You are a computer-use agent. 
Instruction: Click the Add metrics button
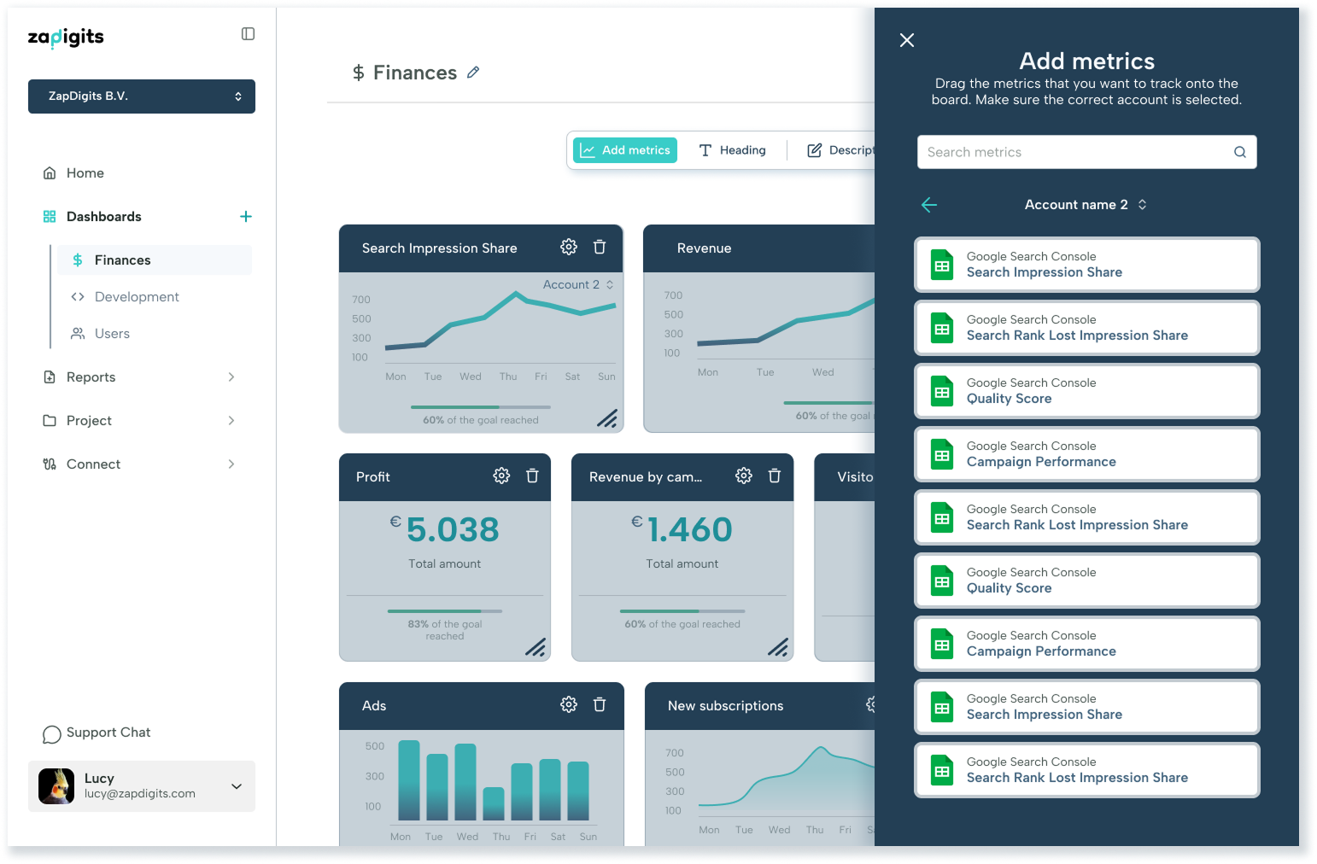pyautogui.click(x=625, y=150)
